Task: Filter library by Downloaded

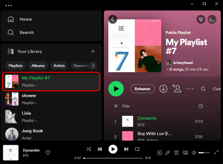Action: click(x=80, y=66)
